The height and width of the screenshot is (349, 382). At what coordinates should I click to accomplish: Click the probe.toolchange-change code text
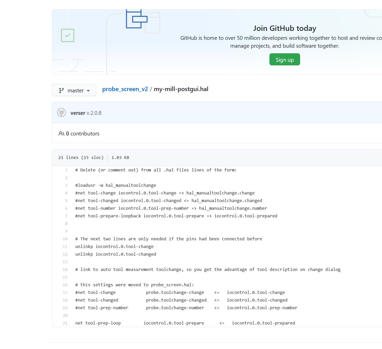point(175,292)
